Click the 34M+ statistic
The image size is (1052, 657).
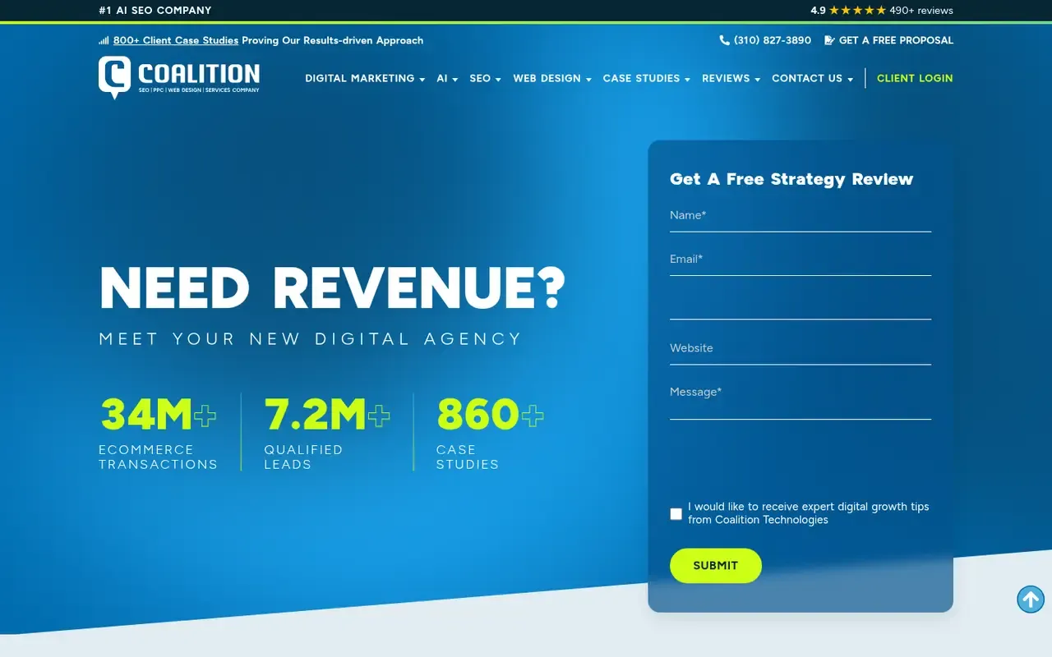[158, 415]
